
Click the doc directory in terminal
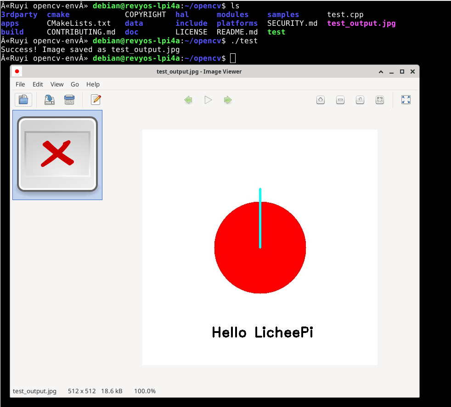(131, 32)
